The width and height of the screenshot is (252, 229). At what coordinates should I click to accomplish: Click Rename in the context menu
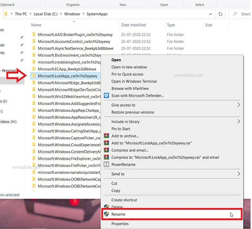172,214
